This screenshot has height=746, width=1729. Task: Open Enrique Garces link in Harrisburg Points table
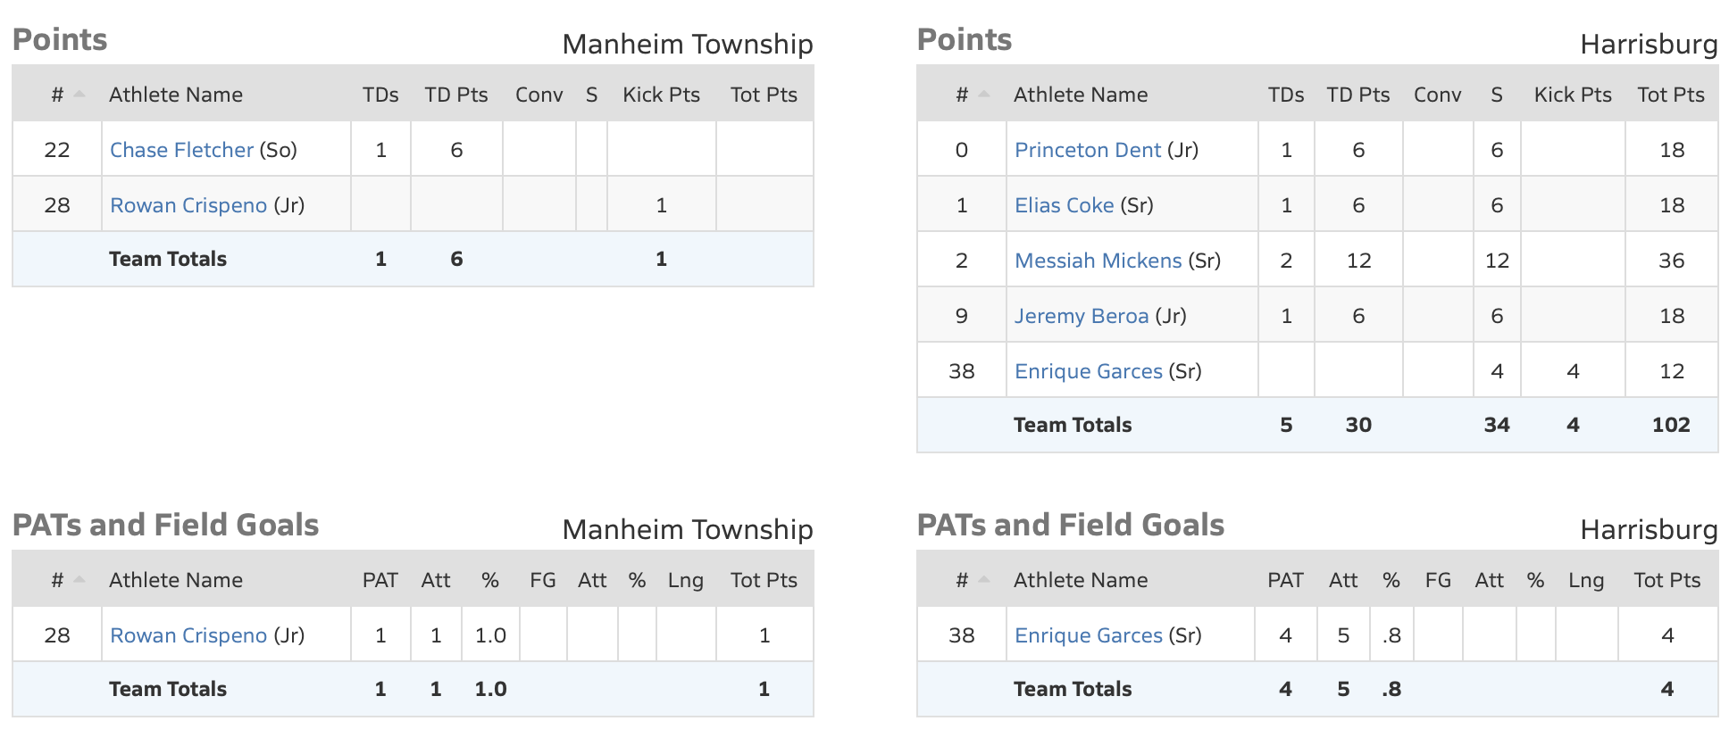click(x=1088, y=371)
